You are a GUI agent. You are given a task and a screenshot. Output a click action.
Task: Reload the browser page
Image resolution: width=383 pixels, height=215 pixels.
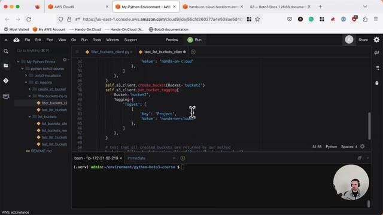click(x=29, y=19)
